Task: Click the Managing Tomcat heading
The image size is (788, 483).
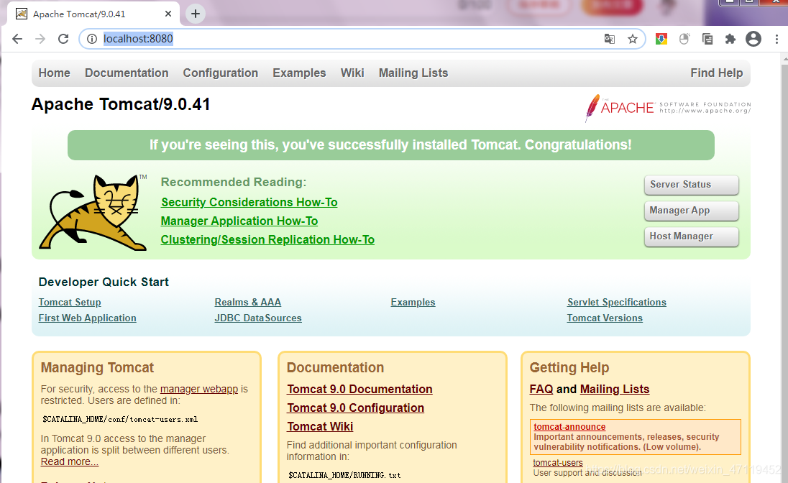Action: coord(97,367)
